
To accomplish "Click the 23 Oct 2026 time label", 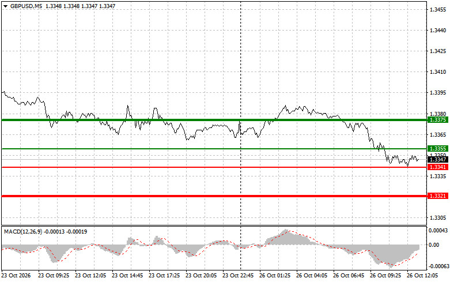I will click(16, 276).
